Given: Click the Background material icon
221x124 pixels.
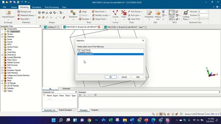Looking at the screenshot, I should click(19, 11).
